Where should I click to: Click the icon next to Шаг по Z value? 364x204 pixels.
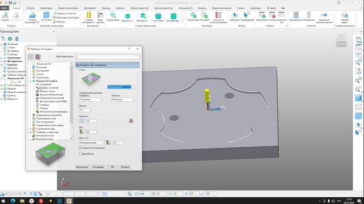click(108, 142)
